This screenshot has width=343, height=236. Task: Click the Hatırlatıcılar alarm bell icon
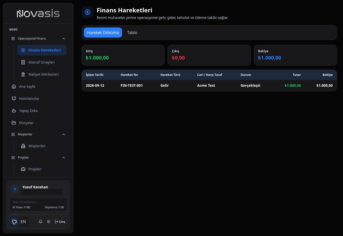click(14, 99)
